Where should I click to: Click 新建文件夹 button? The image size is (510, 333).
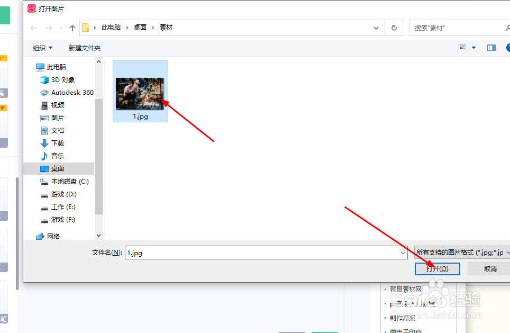(x=85, y=48)
